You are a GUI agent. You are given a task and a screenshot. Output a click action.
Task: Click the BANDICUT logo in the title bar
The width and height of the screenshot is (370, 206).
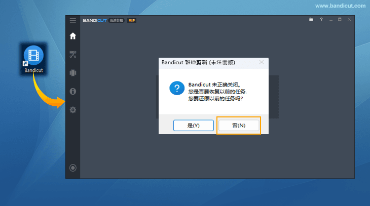click(95, 21)
